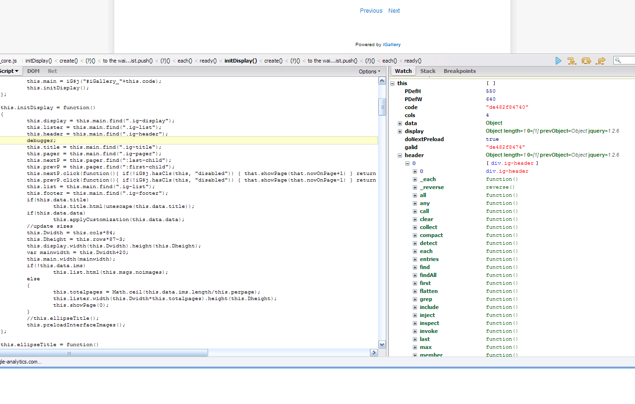Switch to the DOM tab
The height and width of the screenshot is (404, 635).
click(33, 71)
